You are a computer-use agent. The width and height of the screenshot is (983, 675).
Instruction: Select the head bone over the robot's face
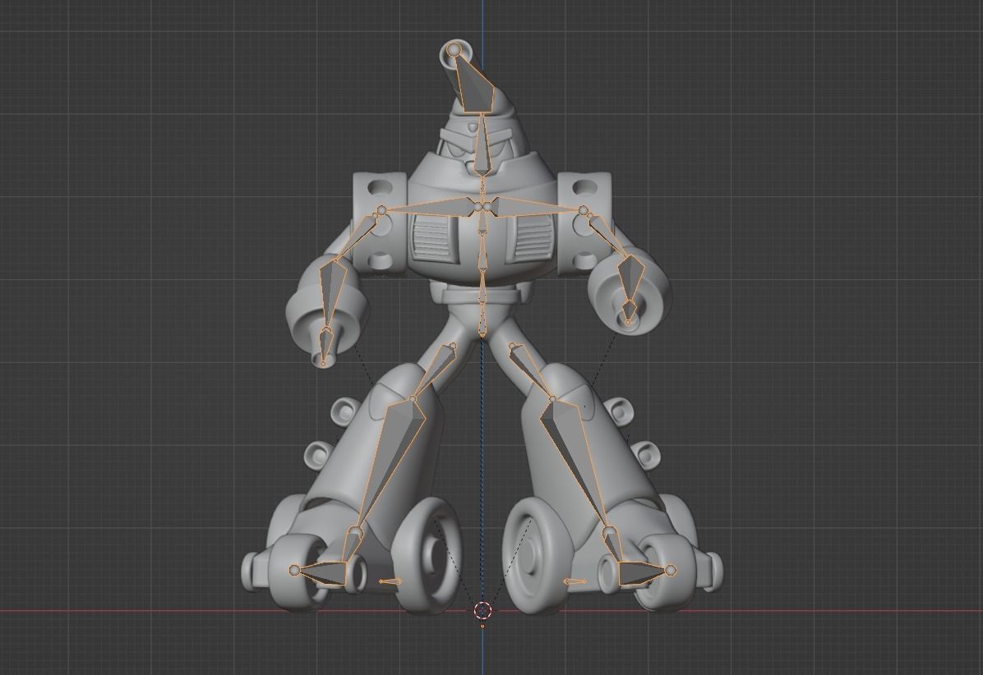482,144
